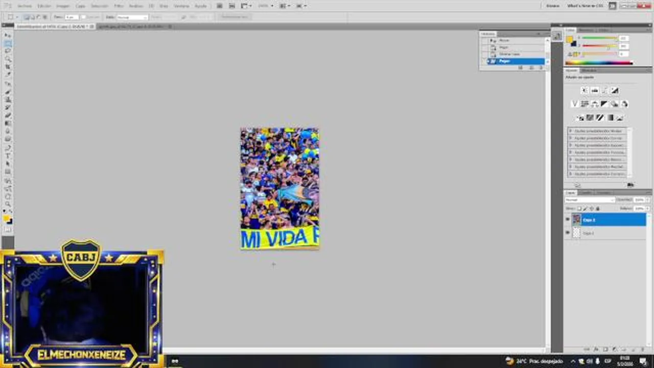Add a Gradient Map adjustment
Viewport: 654px width, 368px height.
point(610,118)
